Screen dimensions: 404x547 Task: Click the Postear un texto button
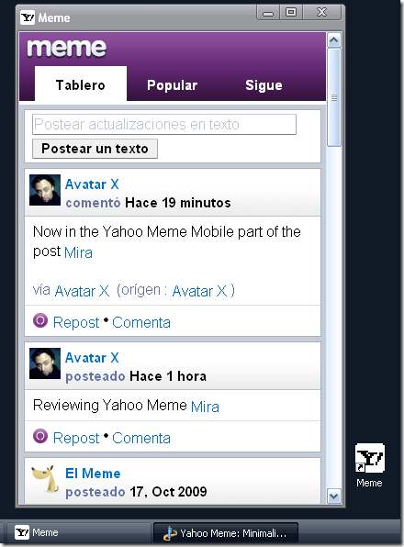[95, 149]
